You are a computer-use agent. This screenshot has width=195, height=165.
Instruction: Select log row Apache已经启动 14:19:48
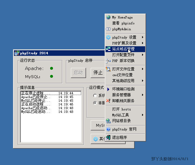[x=51, y=108]
